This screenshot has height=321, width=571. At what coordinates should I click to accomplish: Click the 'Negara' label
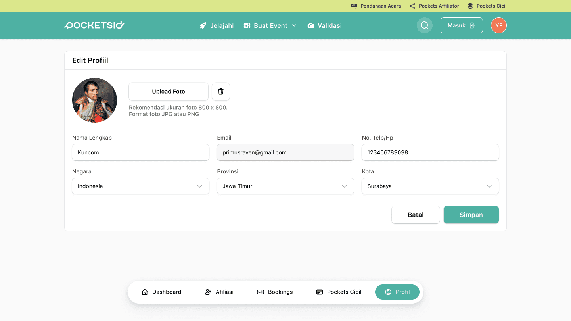tap(82, 171)
